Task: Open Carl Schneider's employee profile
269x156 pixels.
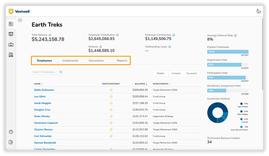Action: coord(43,136)
